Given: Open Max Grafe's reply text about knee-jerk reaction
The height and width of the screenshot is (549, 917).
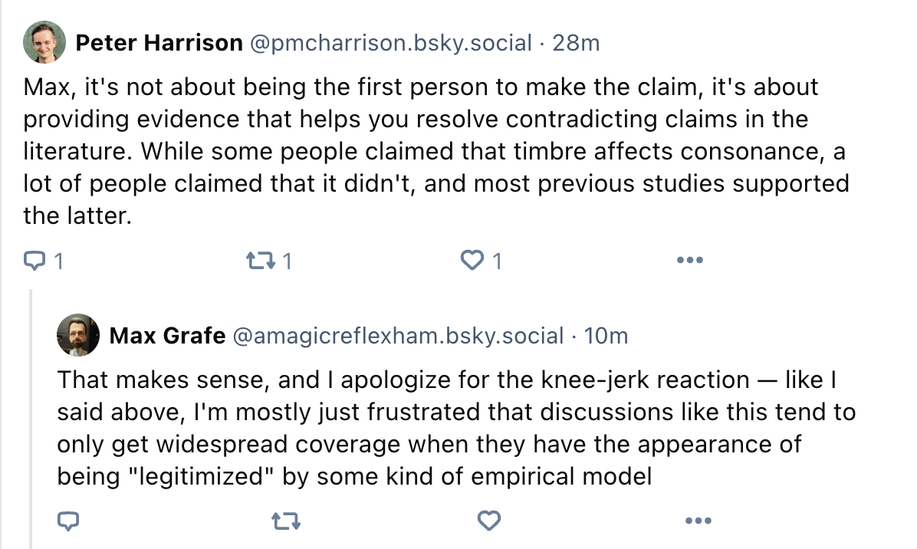Looking at the screenshot, I should pyautogui.click(x=456, y=428).
